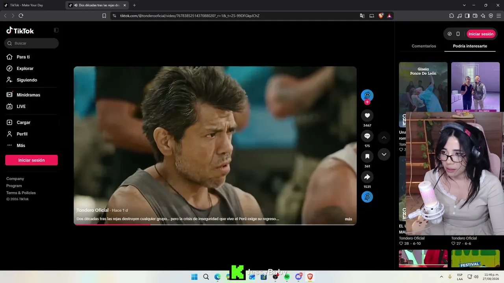This screenshot has width=504, height=283.
Task: Open the Company footer link
Action: (x=15, y=179)
